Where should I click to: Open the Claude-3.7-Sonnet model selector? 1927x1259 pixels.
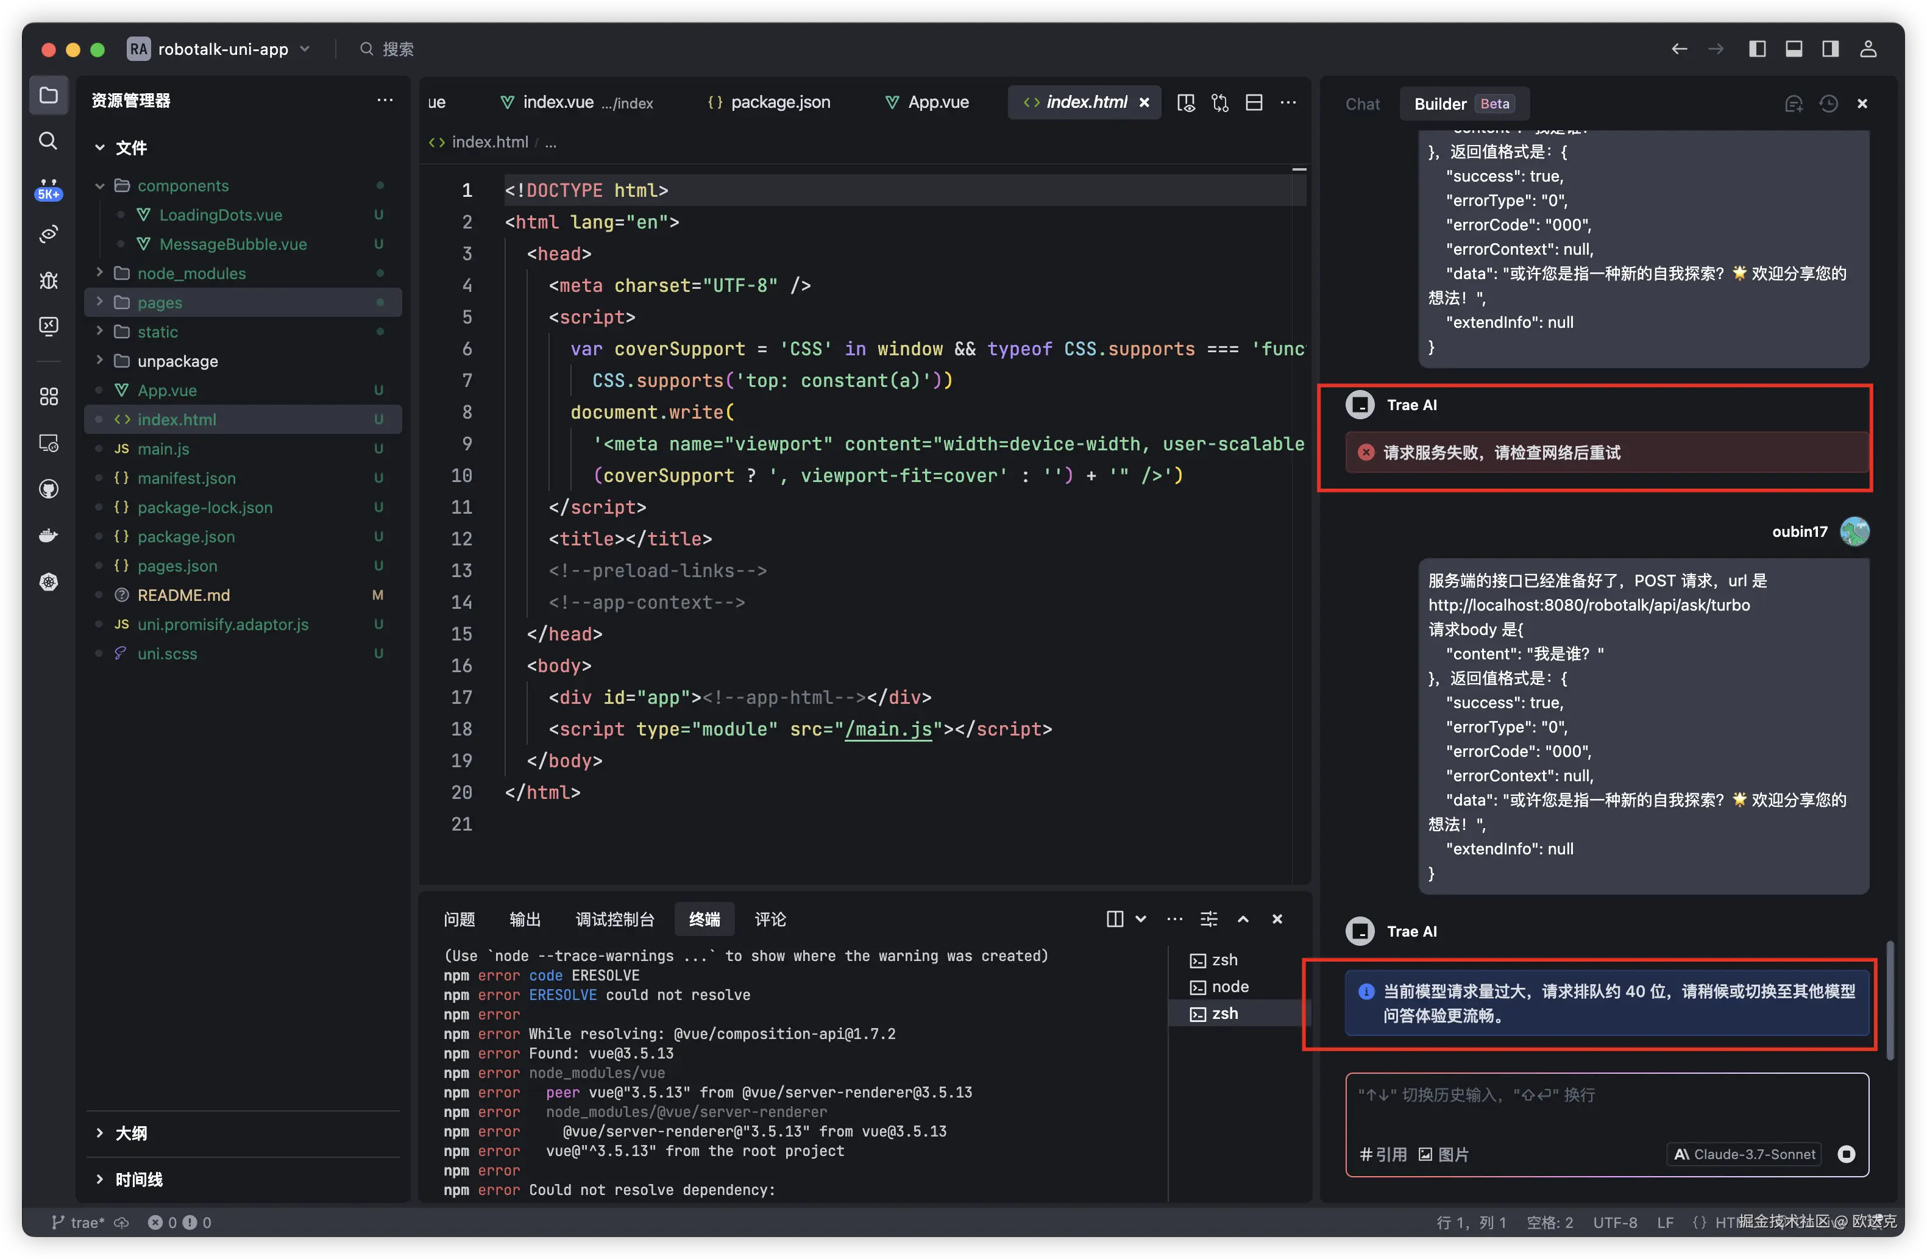coord(1745,1154)
